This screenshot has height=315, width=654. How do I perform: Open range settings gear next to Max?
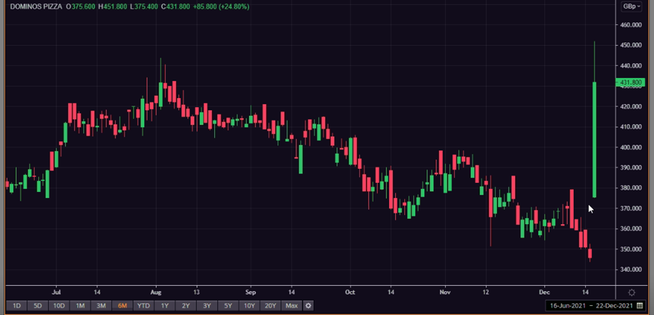[308, 306]
